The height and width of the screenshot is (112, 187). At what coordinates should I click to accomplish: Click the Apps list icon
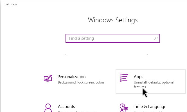pos(124,78)
